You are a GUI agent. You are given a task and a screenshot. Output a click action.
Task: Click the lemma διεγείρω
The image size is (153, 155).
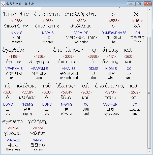click(x=39, y=62)
